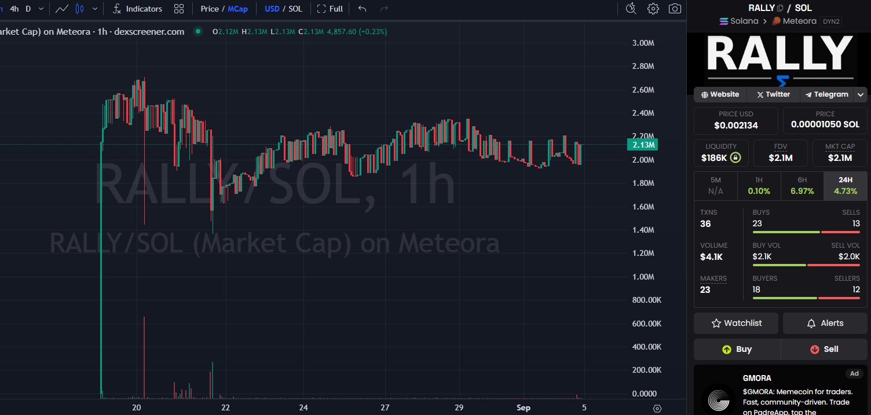
Task: Open the chart layout grid icon
Action: pos(179,9)
